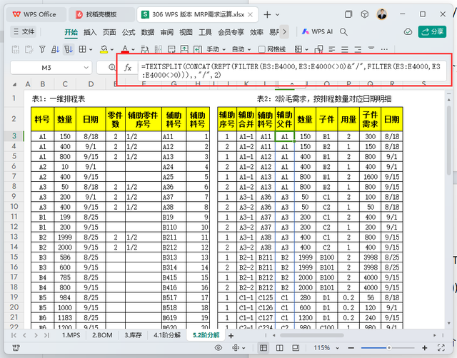Click the zoom slider handle
Viewport: 457px width, 358px height.
(388, 348)
